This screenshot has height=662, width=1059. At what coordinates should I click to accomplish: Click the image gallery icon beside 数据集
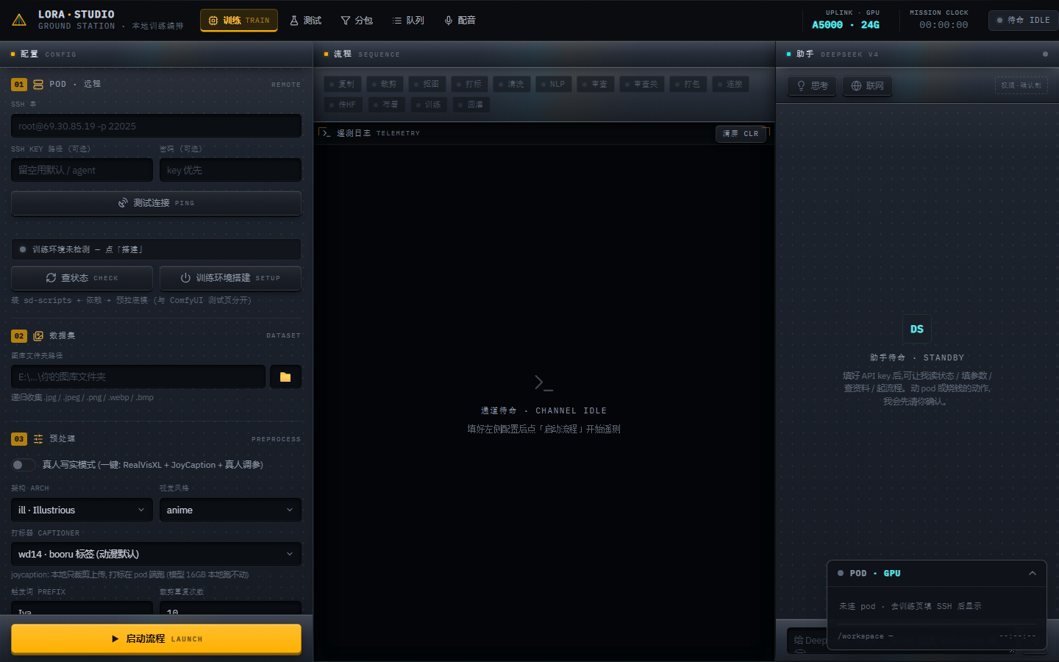point(38,336)
